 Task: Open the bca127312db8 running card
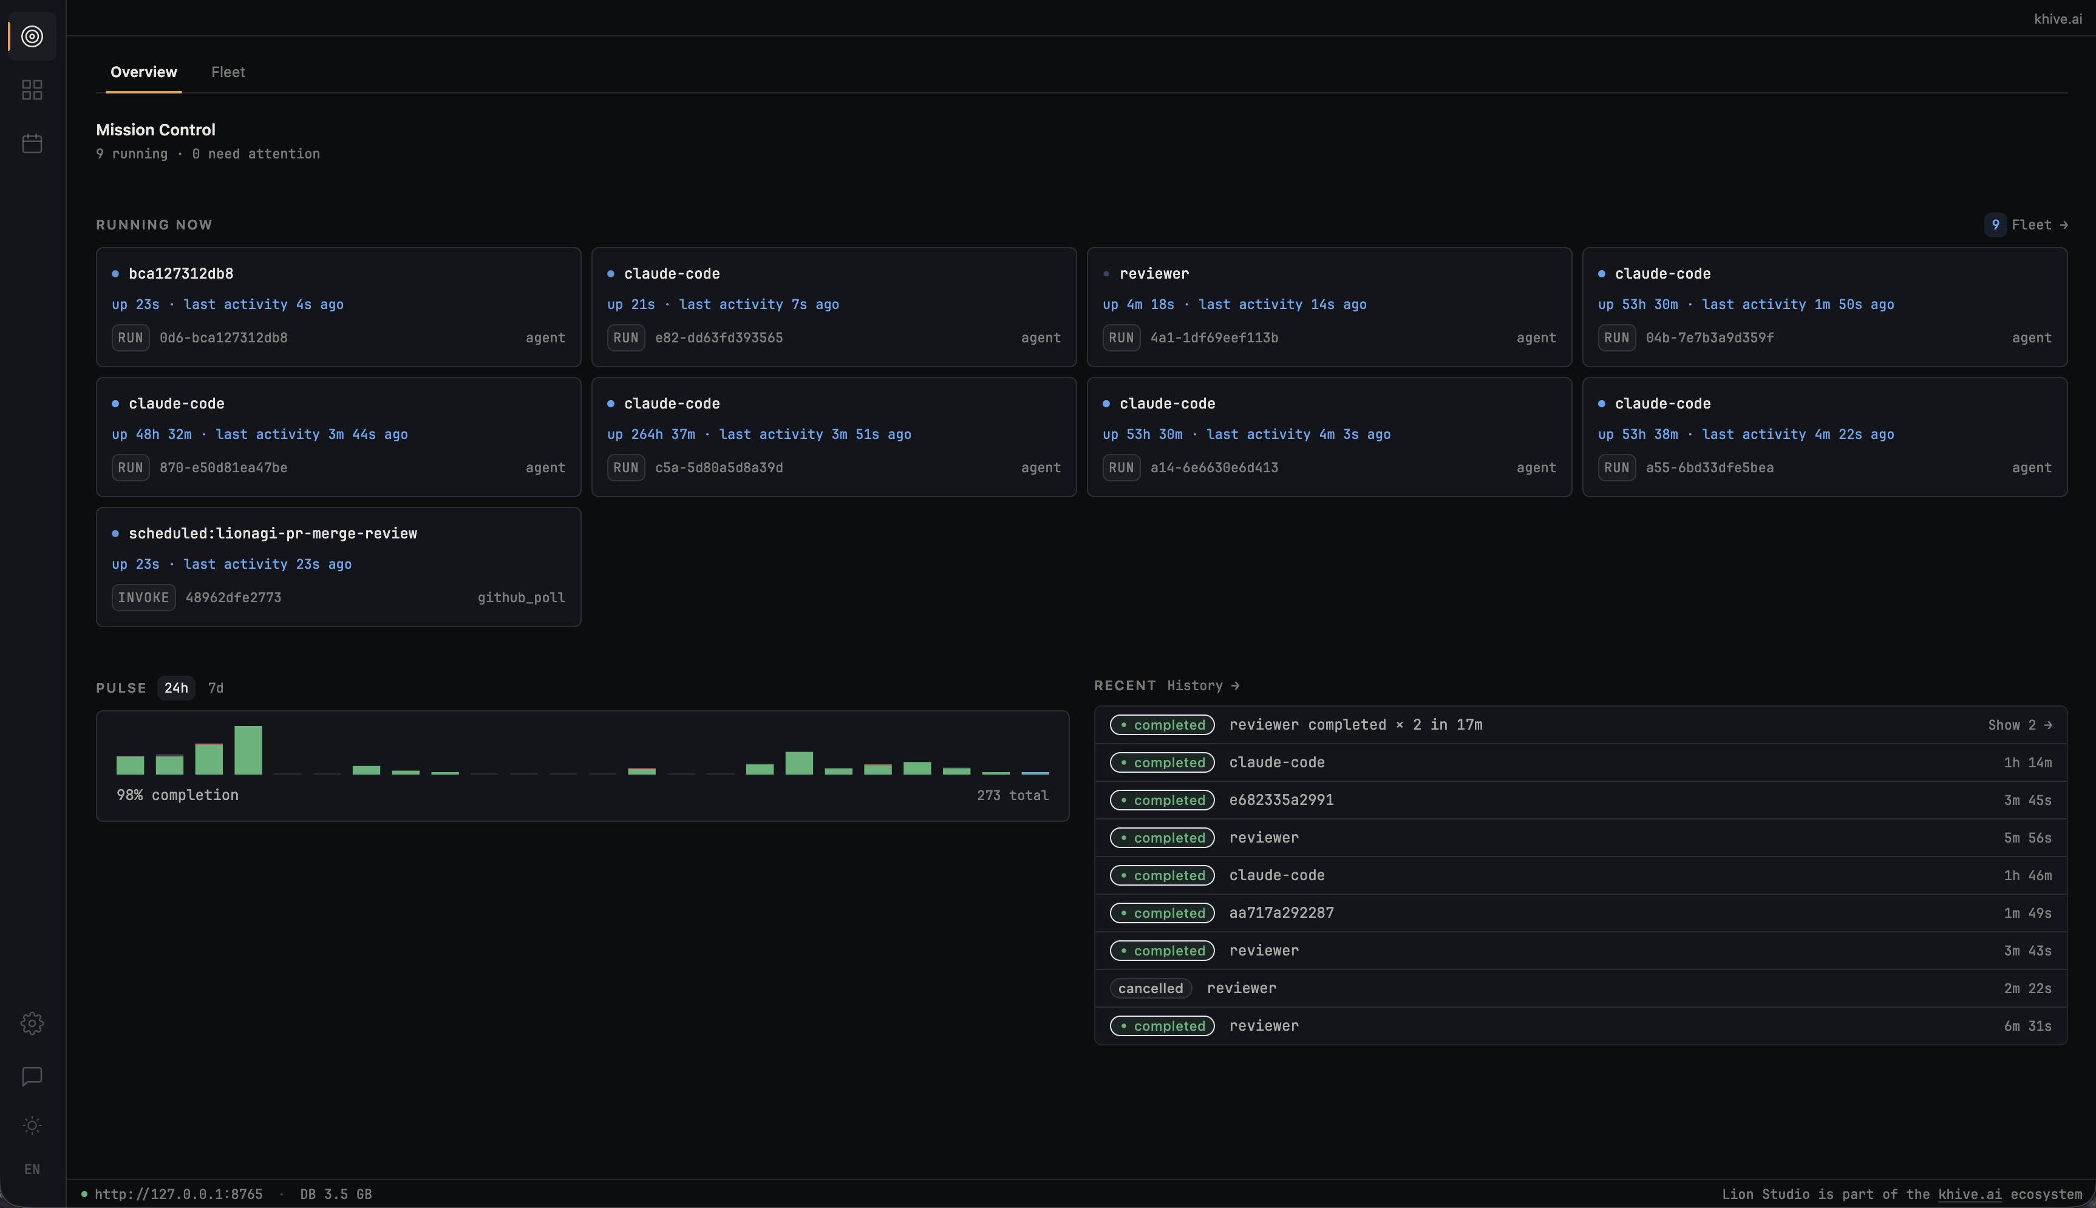339,307
